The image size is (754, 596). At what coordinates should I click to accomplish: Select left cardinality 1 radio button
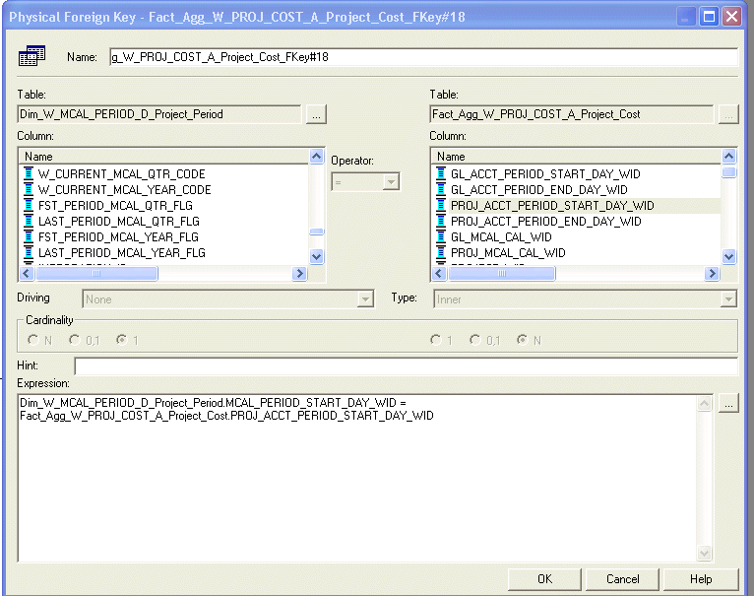pyautogui.click(x=122, y=340)
